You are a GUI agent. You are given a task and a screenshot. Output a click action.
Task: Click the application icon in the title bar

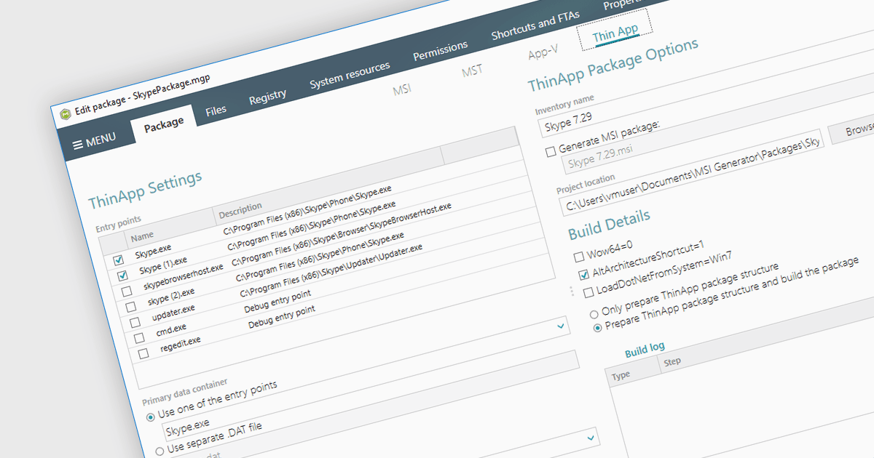pyautogui.click(x=64, y=113)
